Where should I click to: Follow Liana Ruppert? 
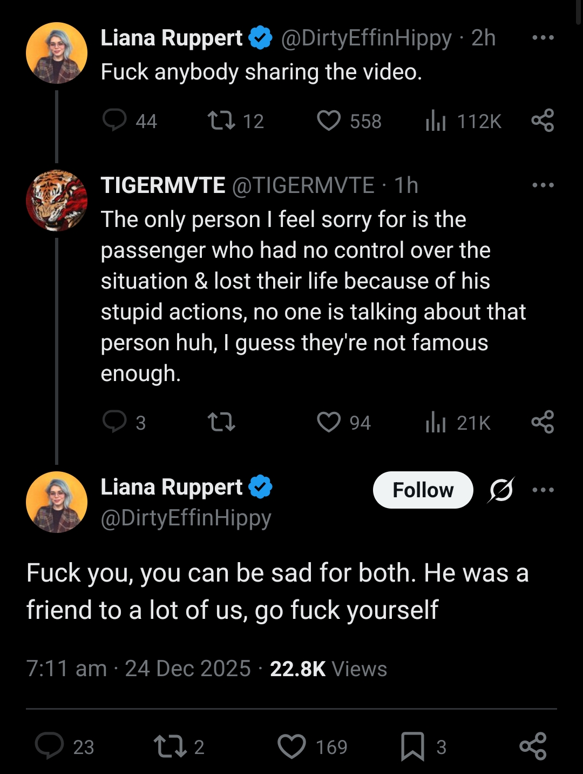coord(423,490)
